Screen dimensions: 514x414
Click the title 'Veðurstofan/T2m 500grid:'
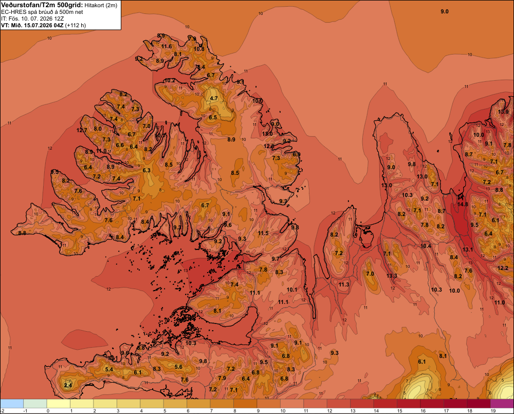click(x=42, y=5)
